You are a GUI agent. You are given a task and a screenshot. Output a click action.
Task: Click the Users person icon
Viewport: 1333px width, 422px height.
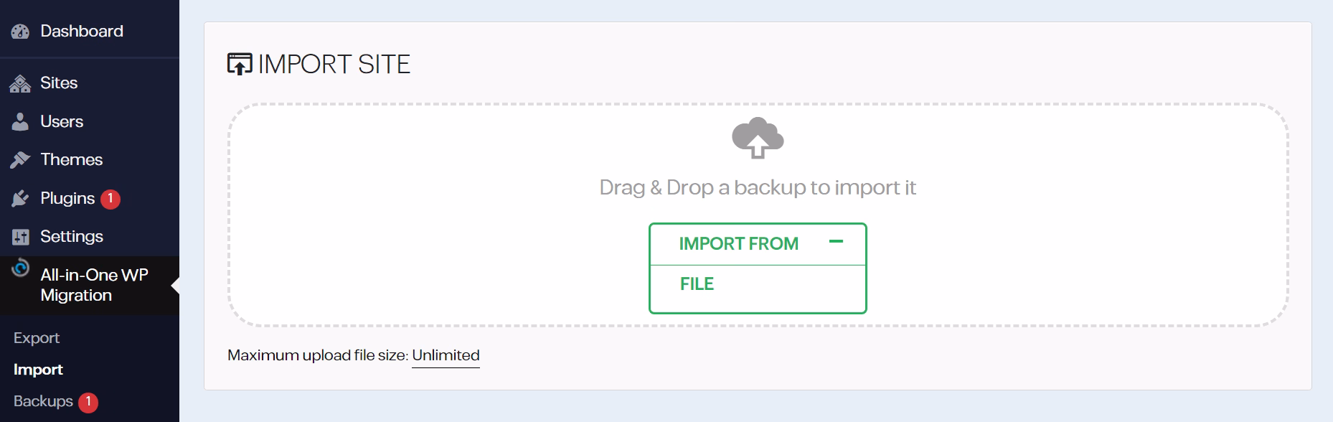coord(20,122)
